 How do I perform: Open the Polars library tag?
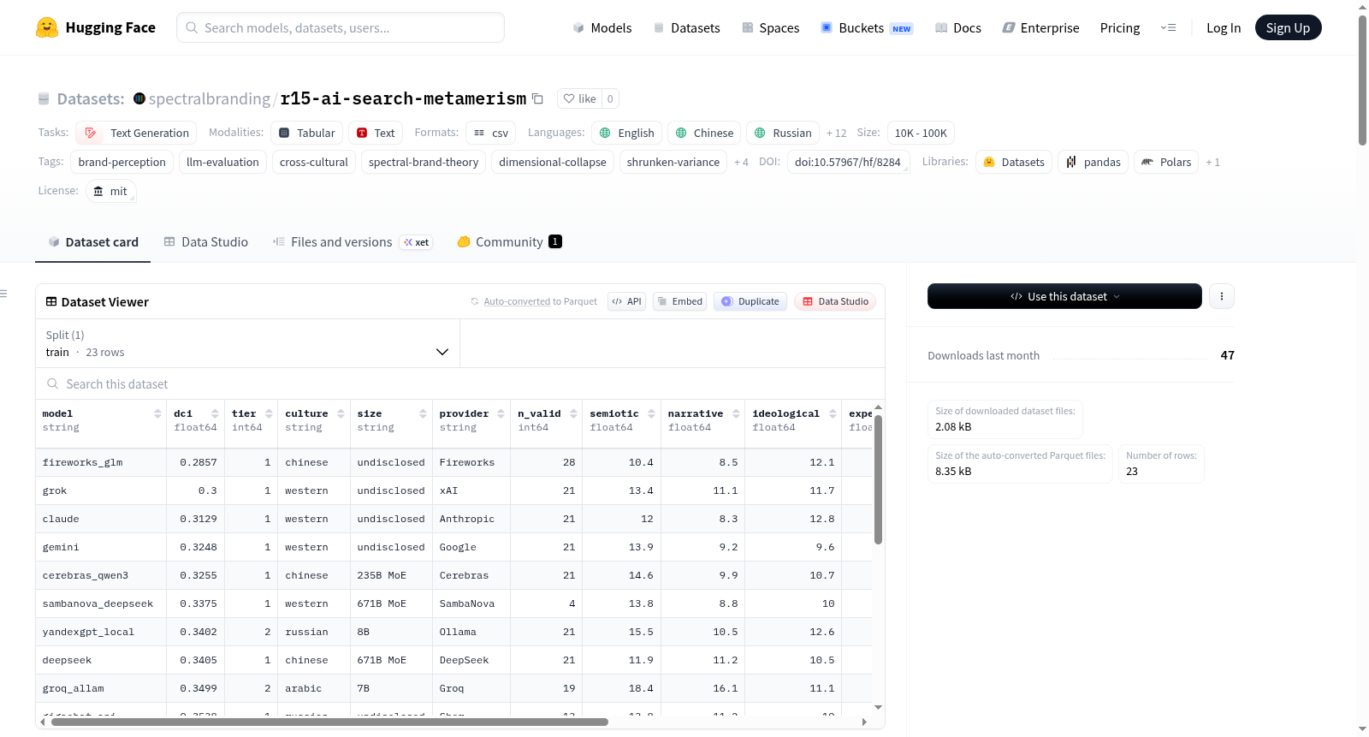click(x=1165, y=162)
